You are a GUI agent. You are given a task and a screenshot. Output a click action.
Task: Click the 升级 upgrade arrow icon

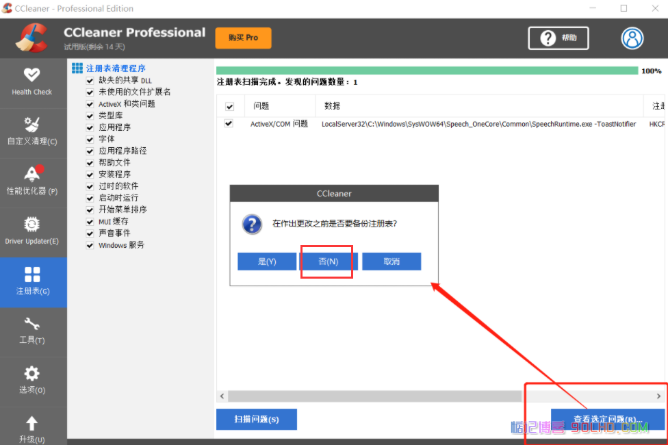click(32, 424)
